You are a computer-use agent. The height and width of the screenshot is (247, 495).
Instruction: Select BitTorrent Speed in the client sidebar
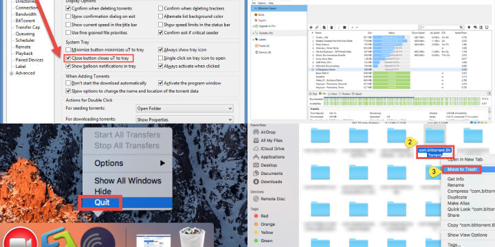coord(279,8)
